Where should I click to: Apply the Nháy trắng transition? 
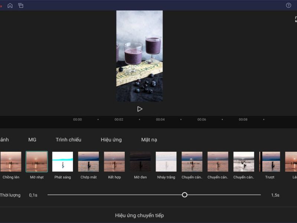click(x=166, y=162)
